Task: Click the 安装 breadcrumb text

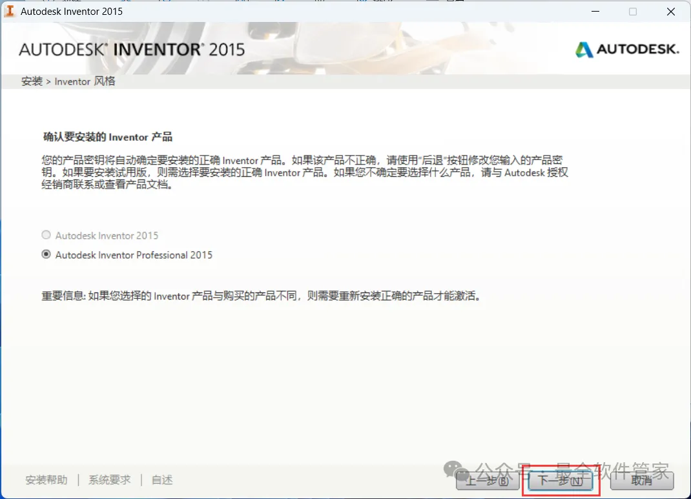Action: pyautogui.click(x=32, y=81)
